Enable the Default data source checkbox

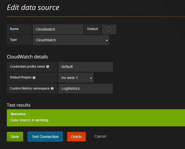(x=109, y=29)
